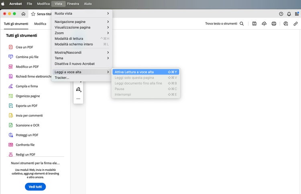Click the Confronta file icon

coord(11,145)
